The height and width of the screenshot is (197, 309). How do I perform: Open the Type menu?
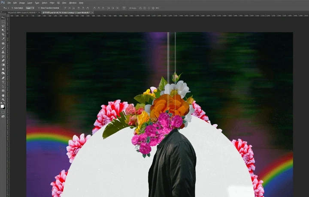(37, 3)
